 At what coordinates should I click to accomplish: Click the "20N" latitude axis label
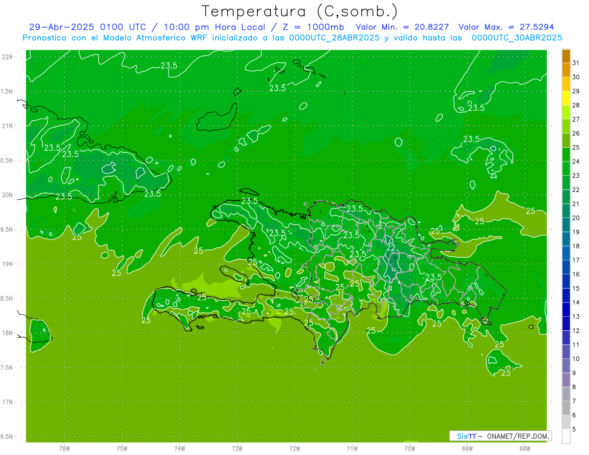click(8, 195)
